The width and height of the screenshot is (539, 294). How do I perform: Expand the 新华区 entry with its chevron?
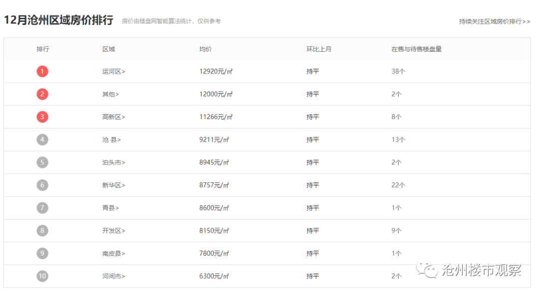point(122,185)
